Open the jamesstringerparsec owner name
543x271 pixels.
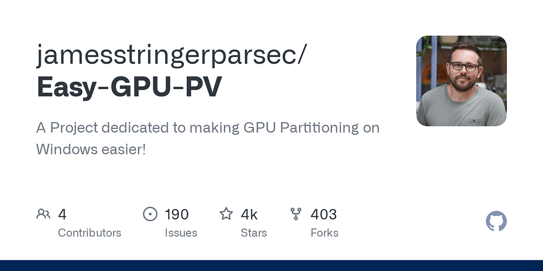click(166, 55)
